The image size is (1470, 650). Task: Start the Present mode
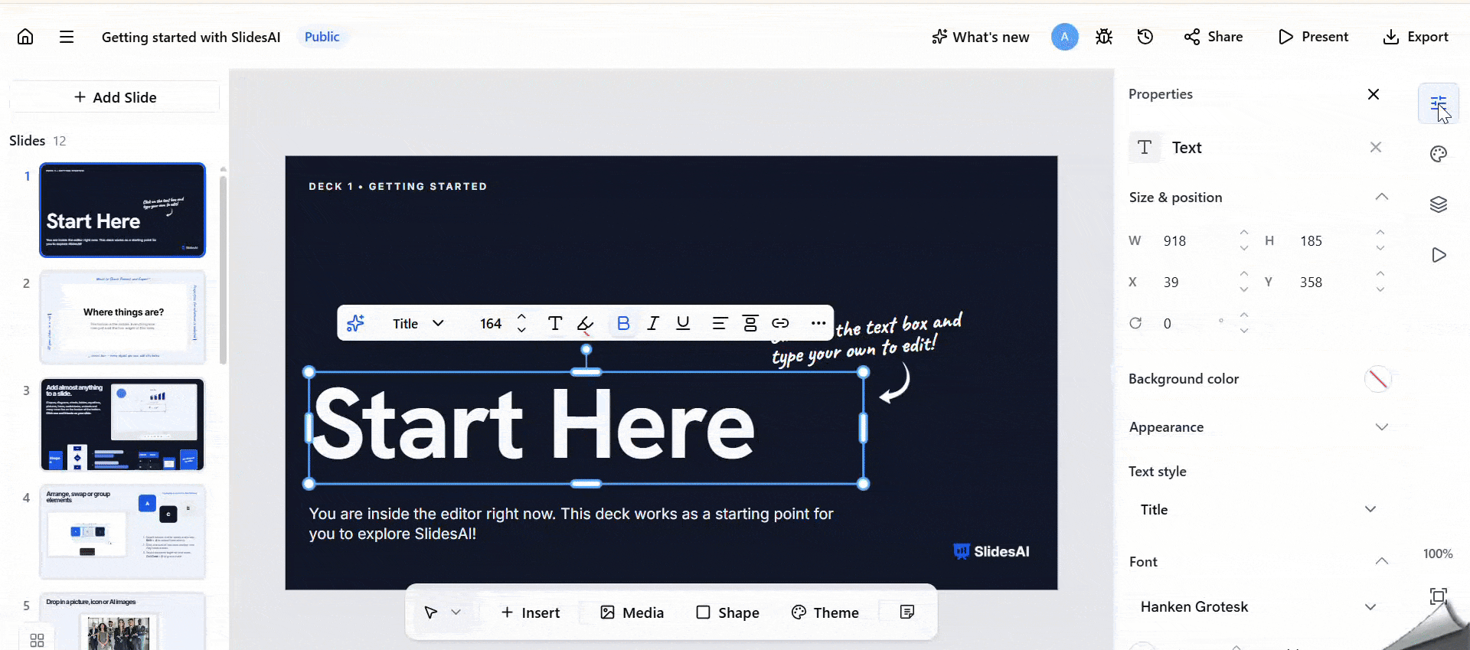point(1313,37)
